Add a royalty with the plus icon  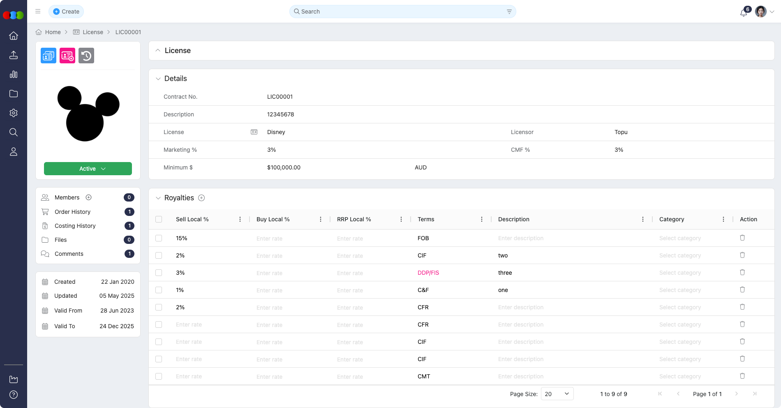click(201, 198)
